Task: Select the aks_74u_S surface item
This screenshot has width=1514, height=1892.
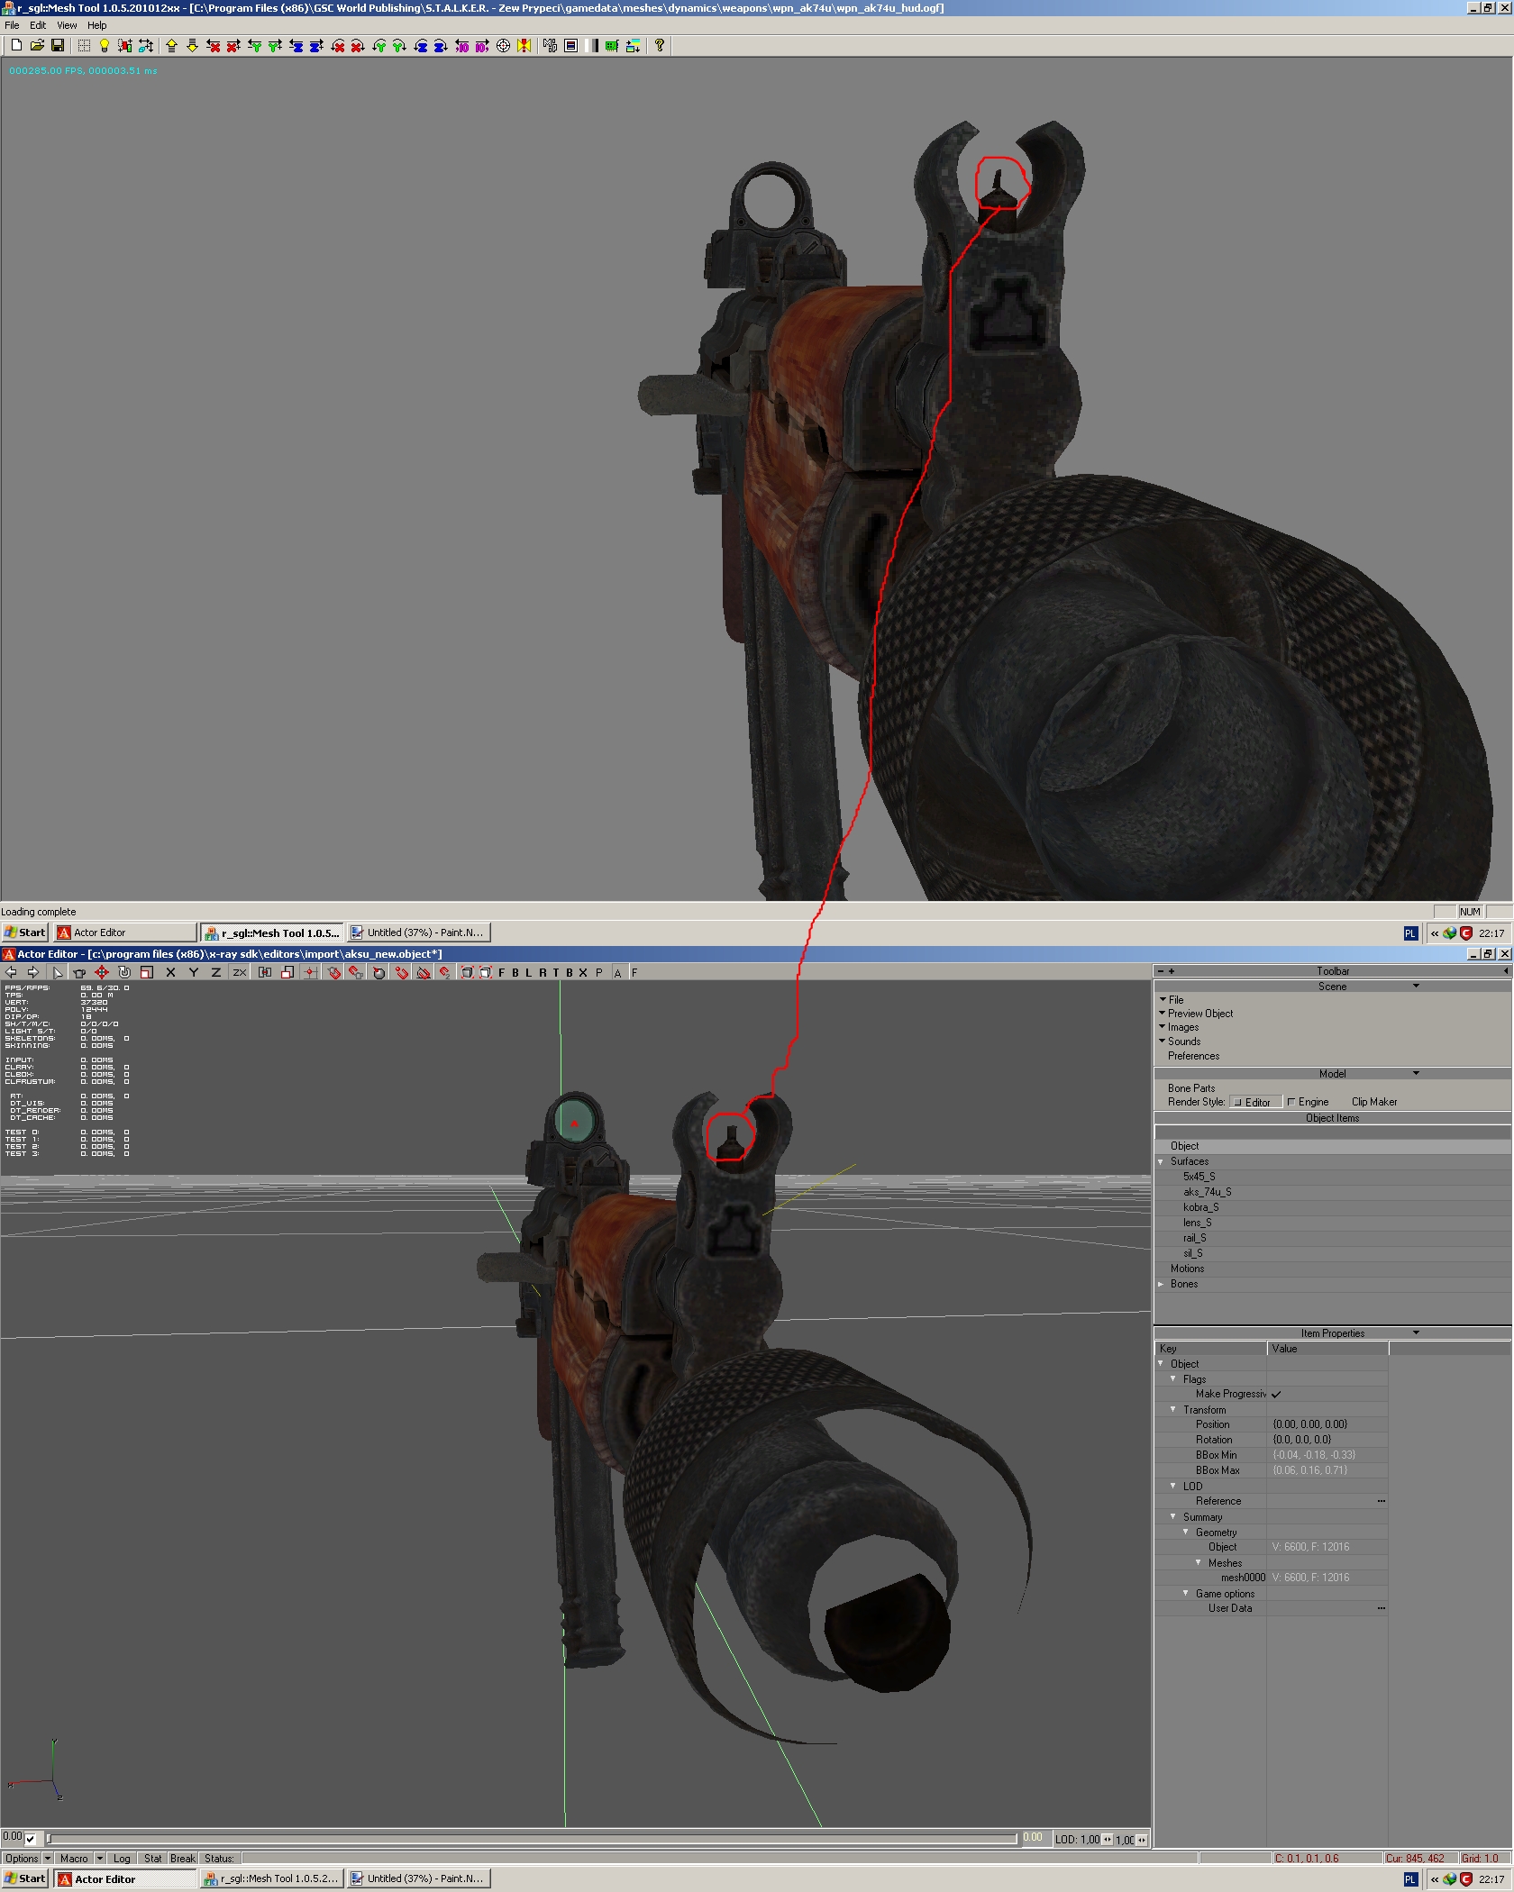Action: click(1207, 1192)
